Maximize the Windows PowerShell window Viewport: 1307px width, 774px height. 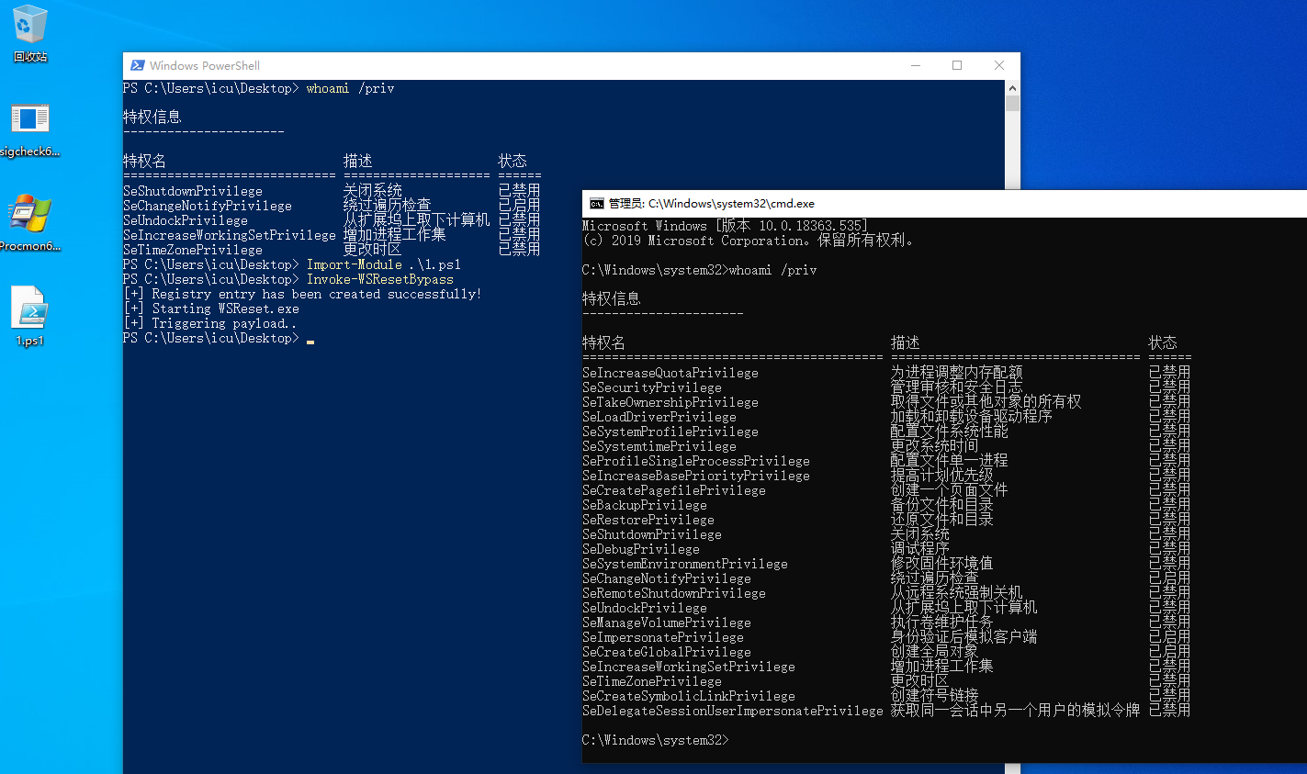pyautogui.click(x=957, y=65)
